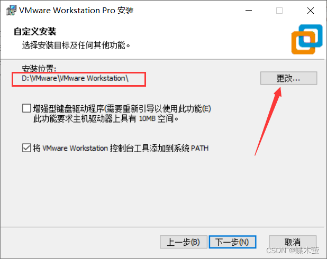Click the 选择安装目标及任何其他功能 subtitle
The image size is (327, 259).
pyautogui.click(x=76, y=45)
